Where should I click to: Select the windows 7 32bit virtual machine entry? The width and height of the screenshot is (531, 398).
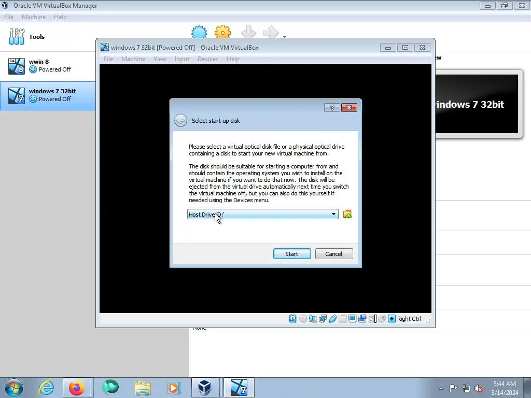pos(47,95)
